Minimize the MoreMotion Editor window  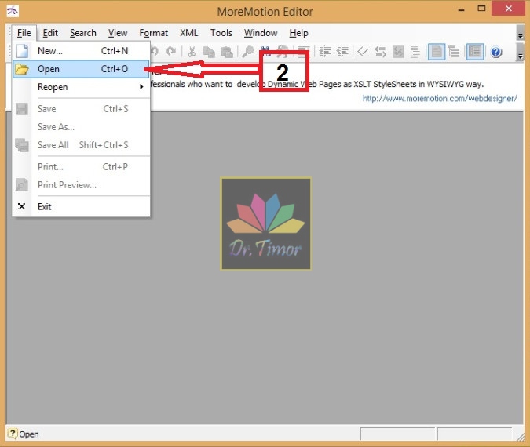pos(462,9)
